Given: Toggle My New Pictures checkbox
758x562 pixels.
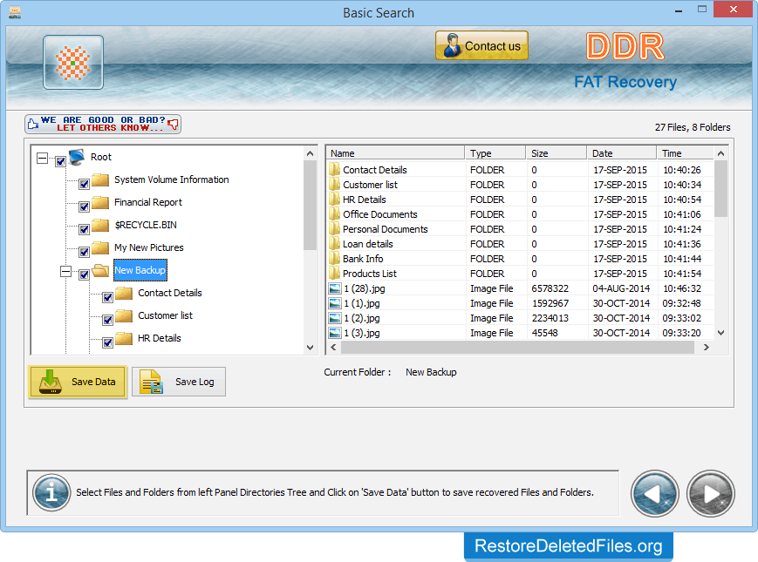Looking at the screenshot, I should coord(84,252).
